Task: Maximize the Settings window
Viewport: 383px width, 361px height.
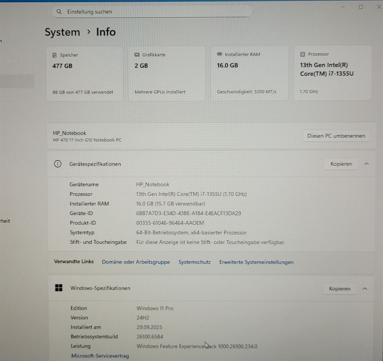Action: point(361,7)
